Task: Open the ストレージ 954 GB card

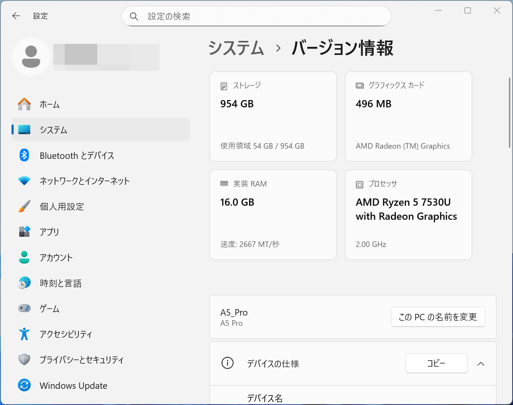Action: [x=273, y=116]
